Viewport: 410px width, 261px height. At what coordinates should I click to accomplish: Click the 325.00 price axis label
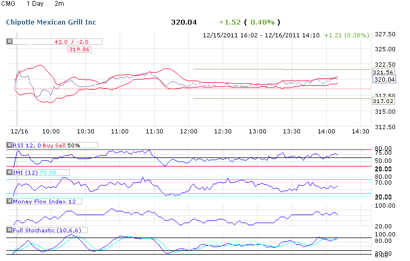click(385, 49)
